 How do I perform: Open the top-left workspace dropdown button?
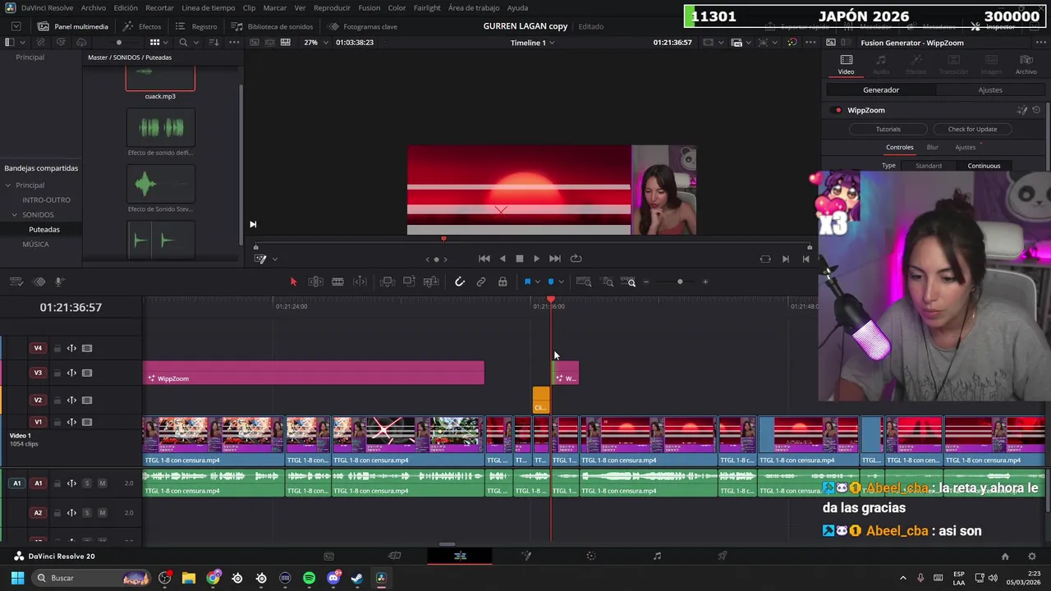[16, 26]
